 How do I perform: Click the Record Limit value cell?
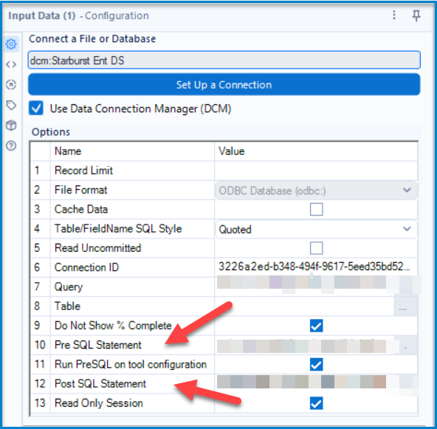pyautogui.click(x=316, y=171)
